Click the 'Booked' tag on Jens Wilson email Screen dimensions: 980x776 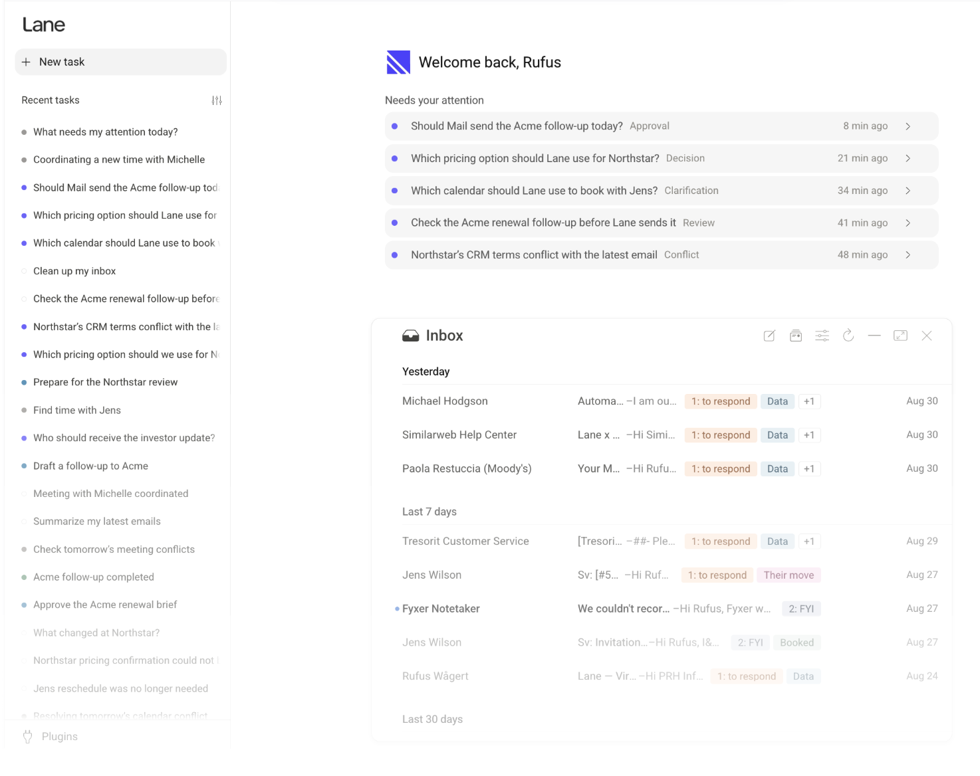click(x=796, y=642)
